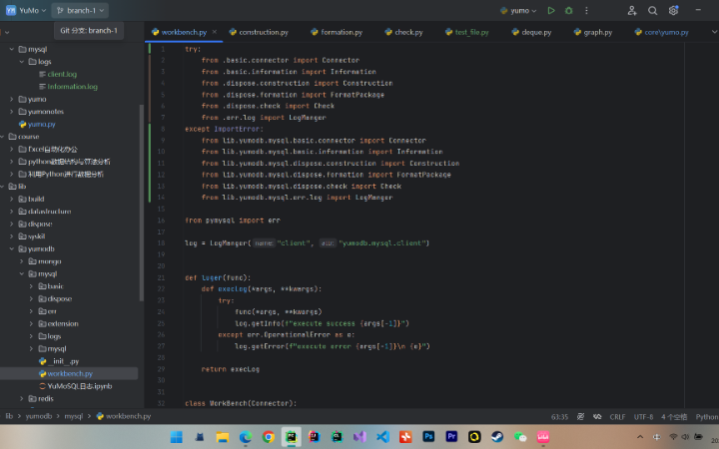
Task: Open Premiere Pro from the taskbar
Action: click(x=451, y=437)
